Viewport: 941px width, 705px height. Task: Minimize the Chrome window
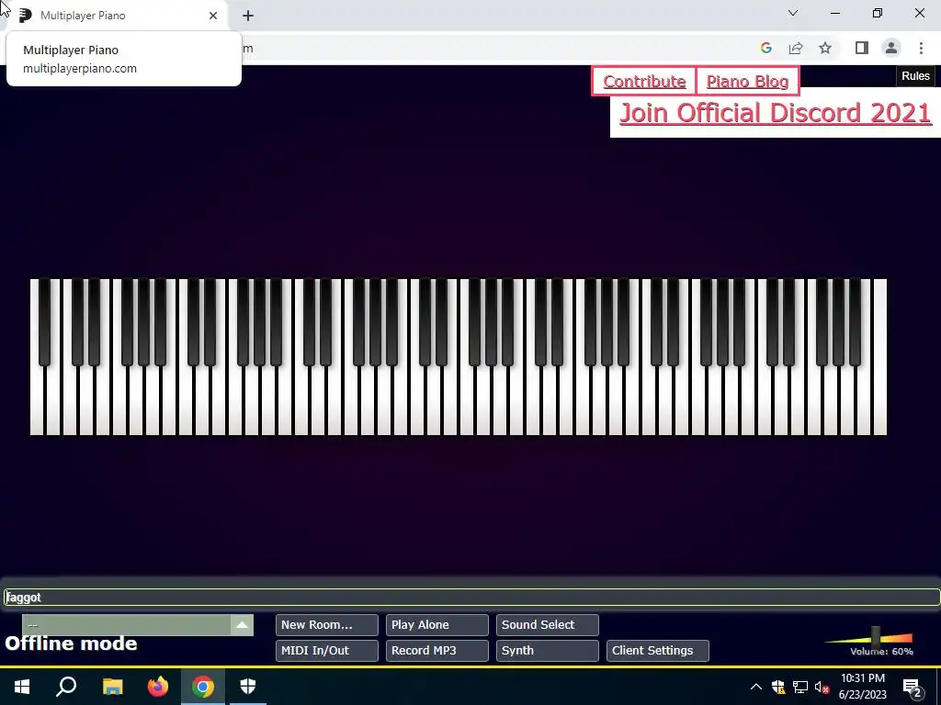pos(835,13)
